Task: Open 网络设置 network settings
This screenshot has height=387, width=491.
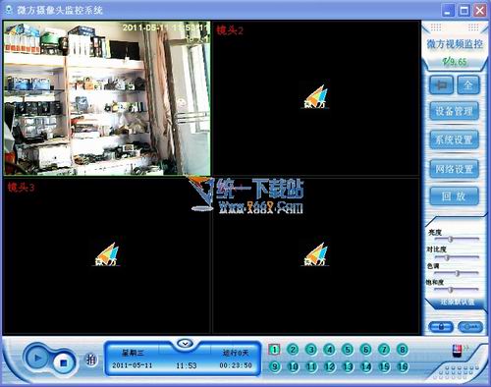Action: (454, 169)
